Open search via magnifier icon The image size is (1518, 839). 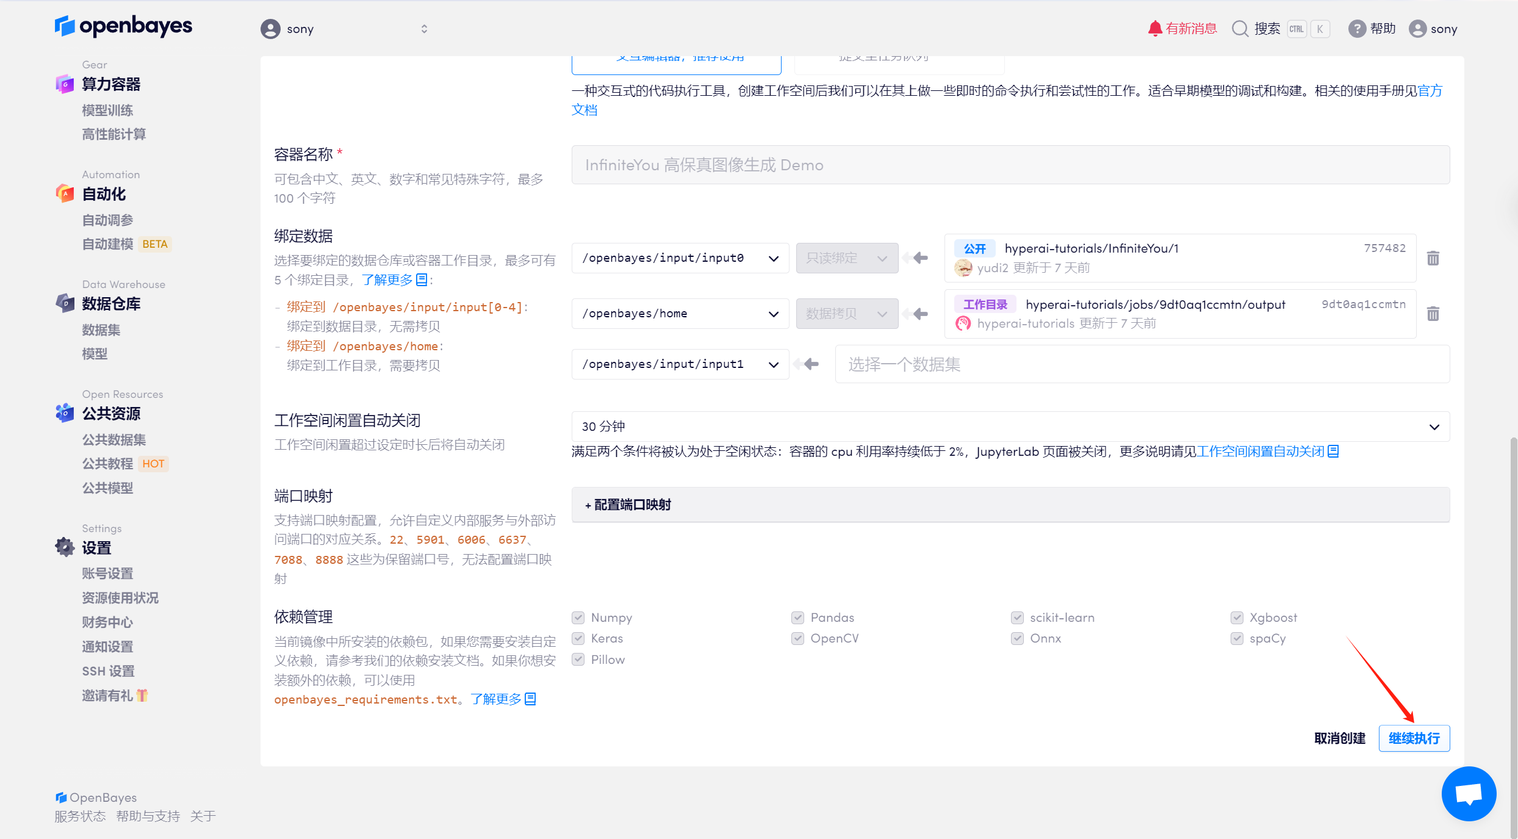pos(1240,29)
